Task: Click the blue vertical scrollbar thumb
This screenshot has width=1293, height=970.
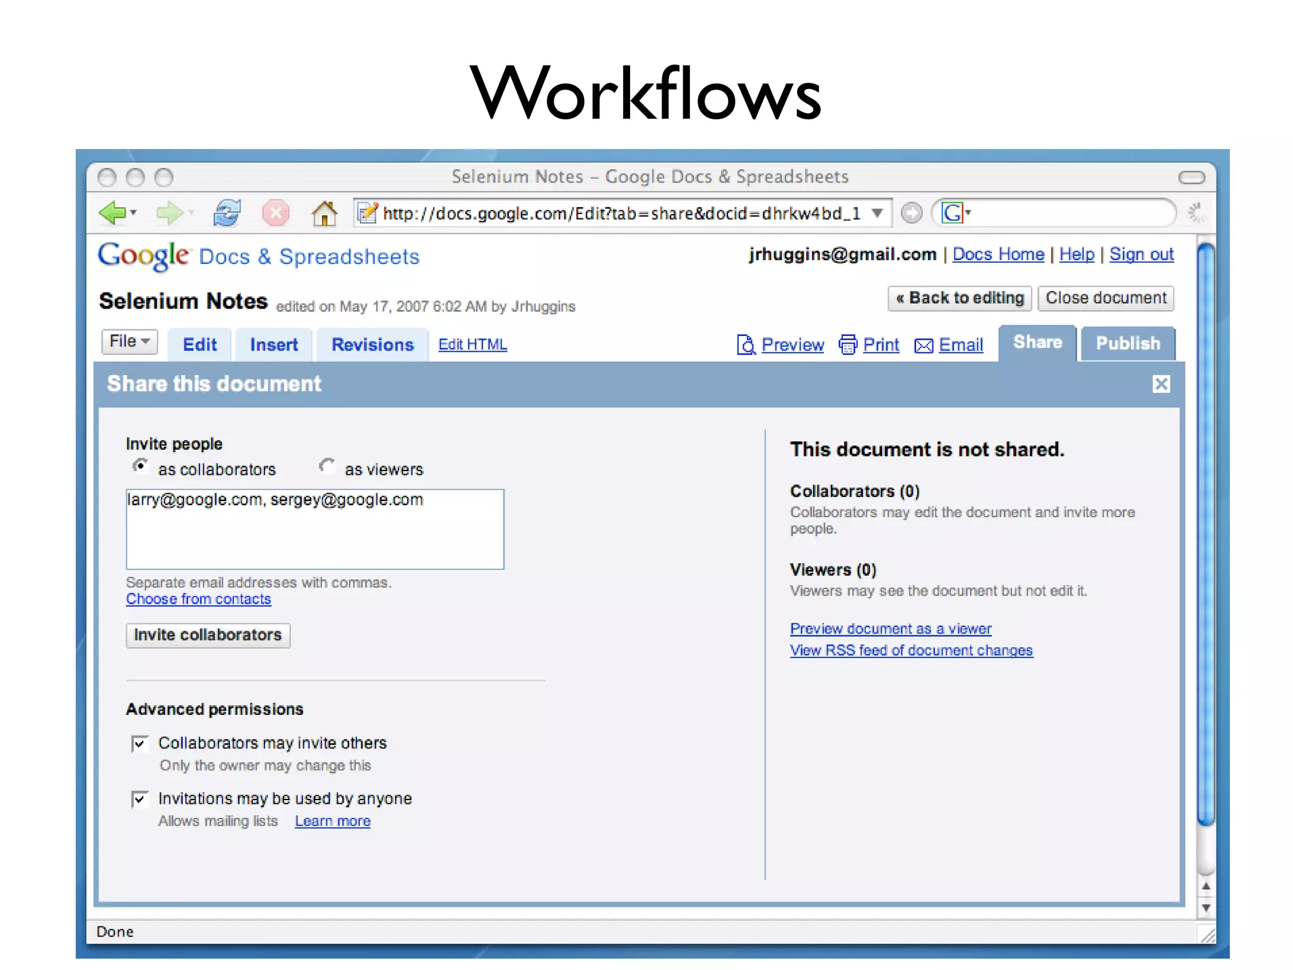Action: click(x=1206, y=534)
